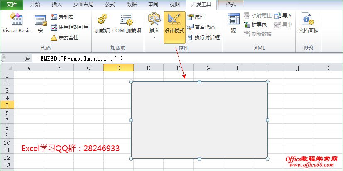Click 执行对话框 run dialog

point(203,38)
